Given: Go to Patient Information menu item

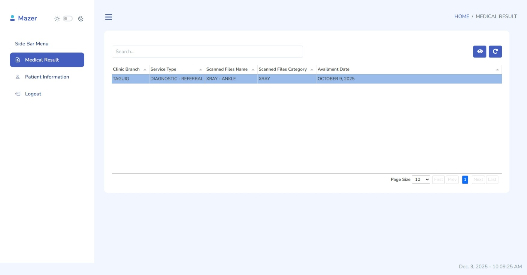Looking at the screenshot, I should tap(47, 77).
